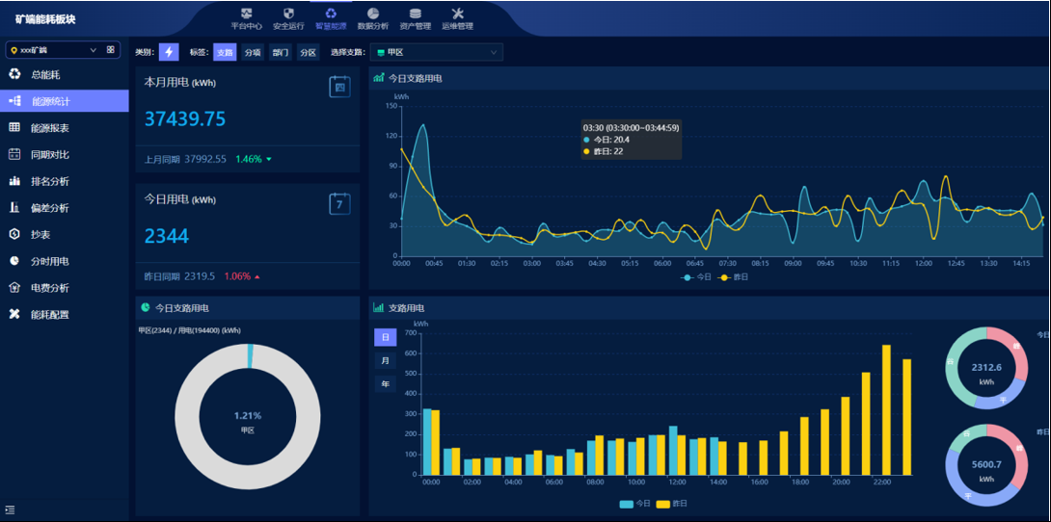
Task: Select the 分区 label filter button
Action: 308,53
